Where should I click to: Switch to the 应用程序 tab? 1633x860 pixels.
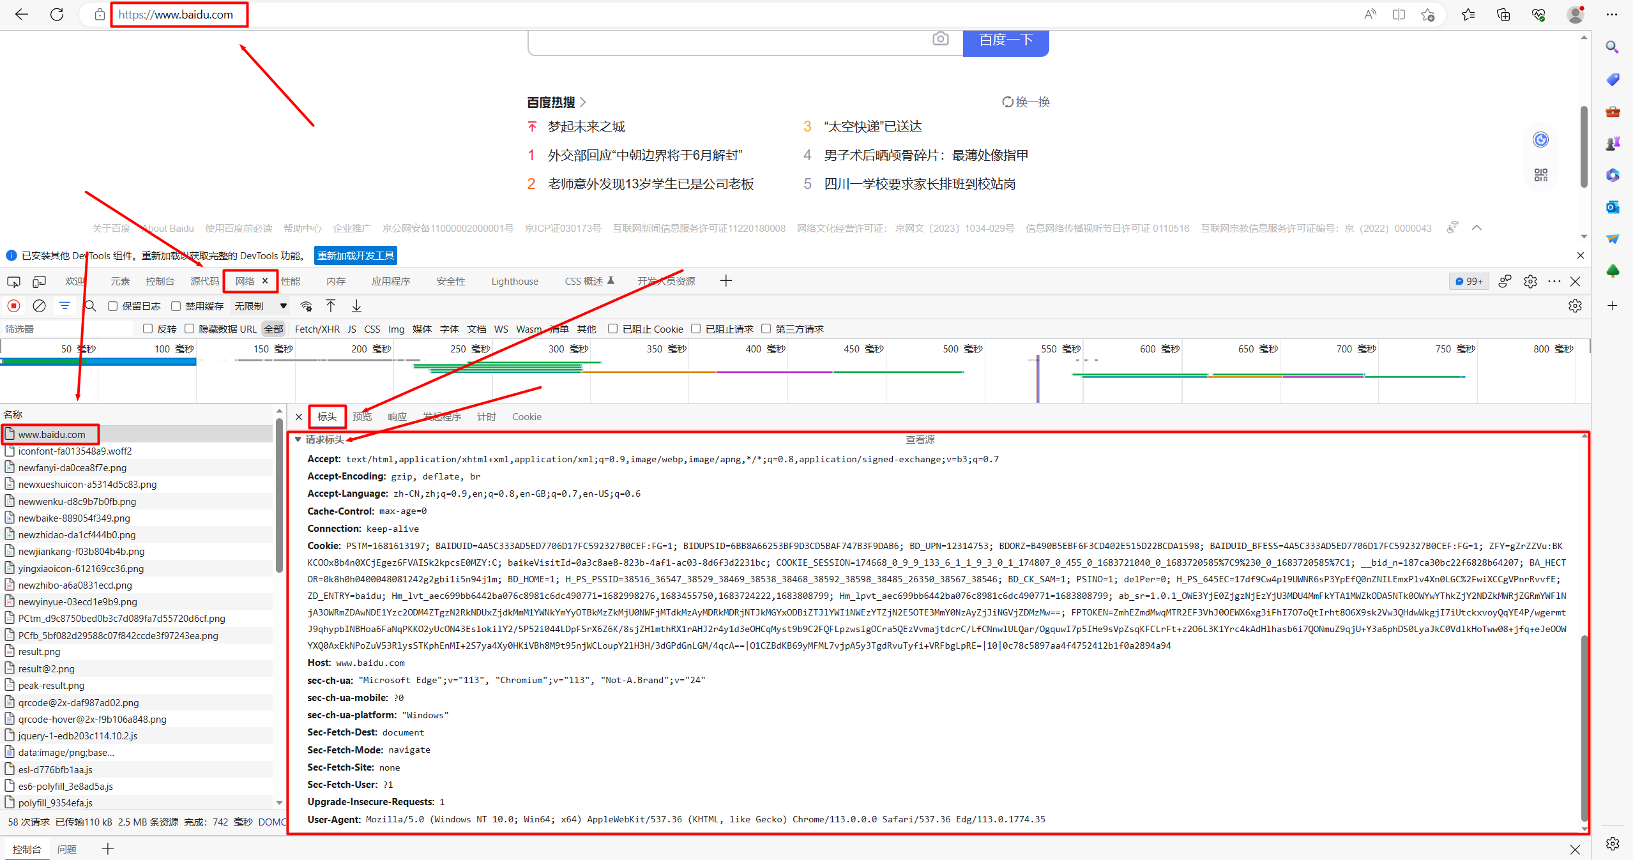coord(391,282)
